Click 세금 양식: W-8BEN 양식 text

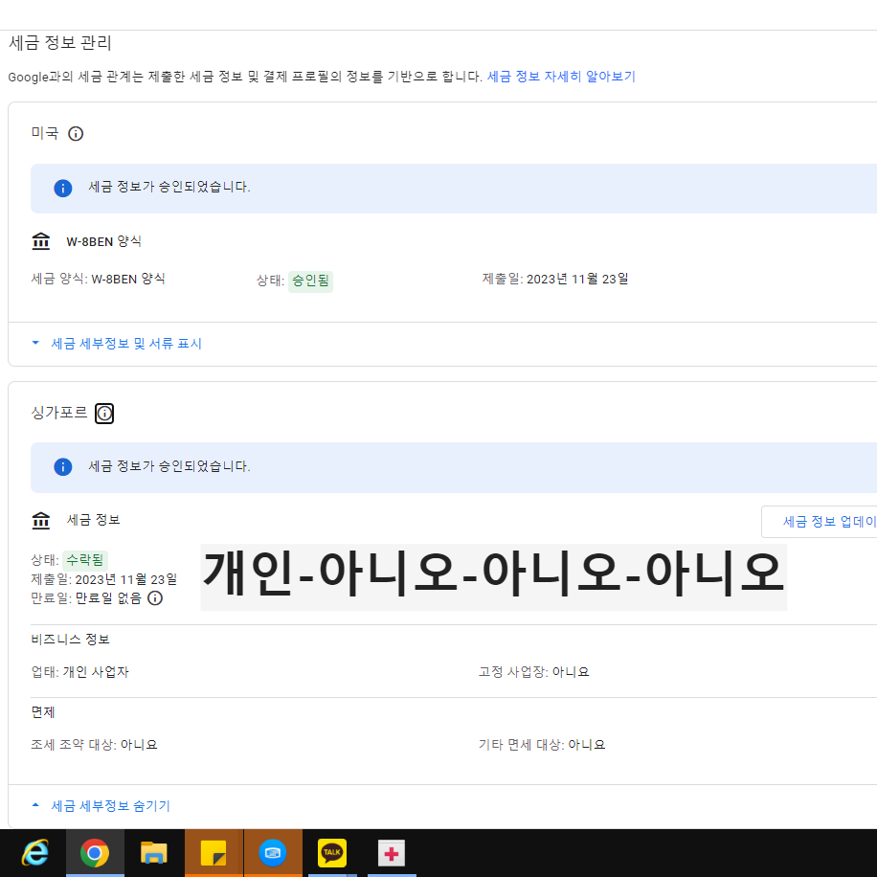coord(99,280)
